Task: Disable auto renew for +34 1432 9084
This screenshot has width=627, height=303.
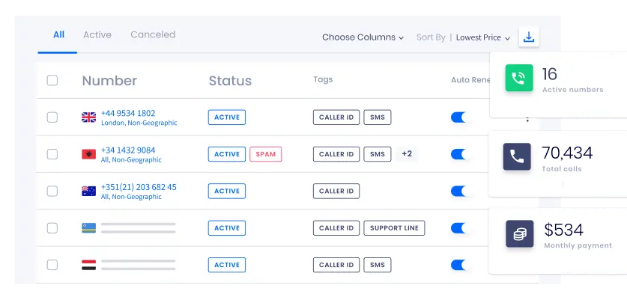Action: click(458, 154)
